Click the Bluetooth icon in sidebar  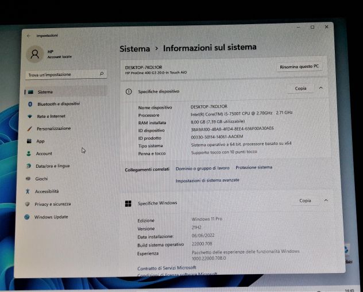pyautogui.click(x=30, y=104)
